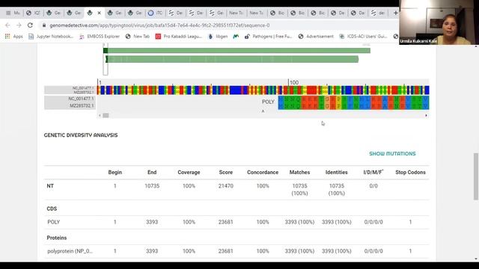This screenshot has width=479, height=269.
Task: Click the lower green sequence coverage bar
Action: point(232,59)
